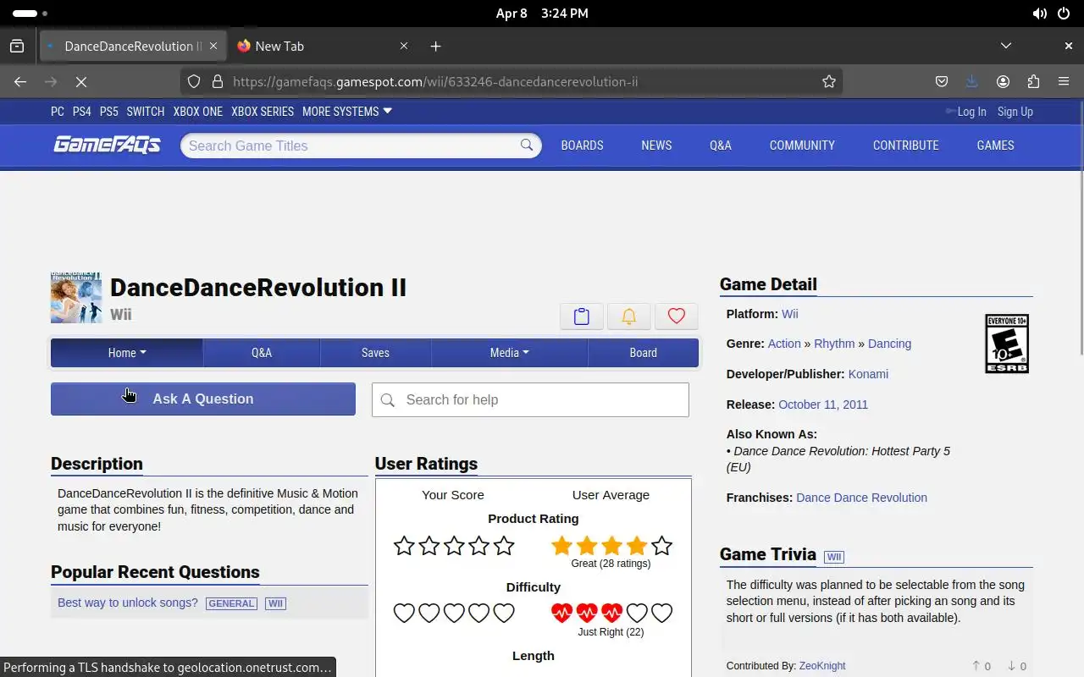Image resolution: width=1084 pixels, height=677 pixels.
Task: Open 'Best way to unlock songs?' question
Action: click(128, 603)
